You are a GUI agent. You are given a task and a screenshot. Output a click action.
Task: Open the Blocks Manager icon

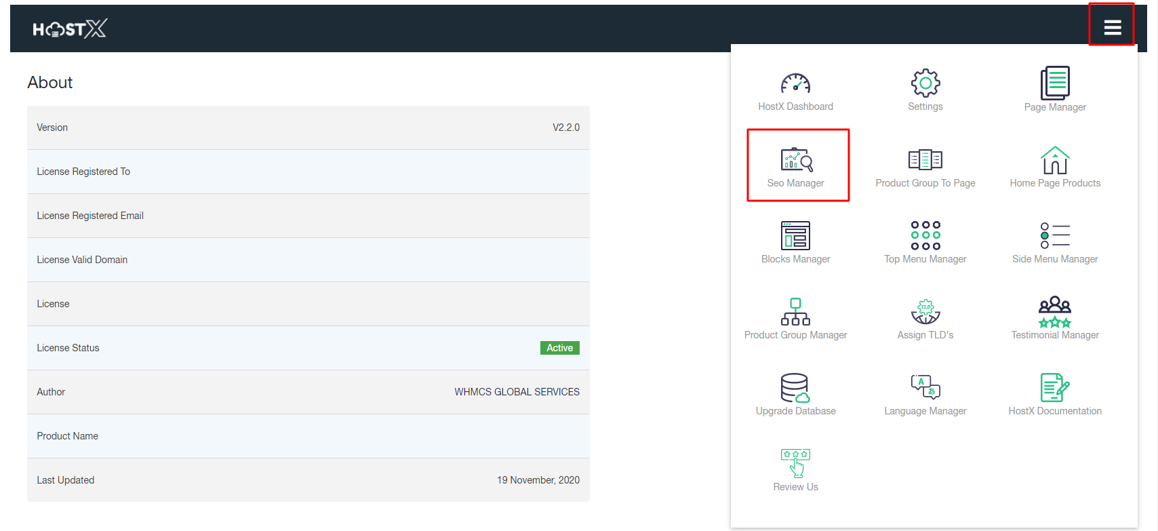[795, 236]
